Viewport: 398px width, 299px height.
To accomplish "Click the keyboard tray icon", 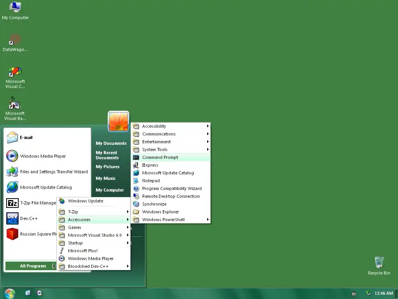I will (354, 294).
